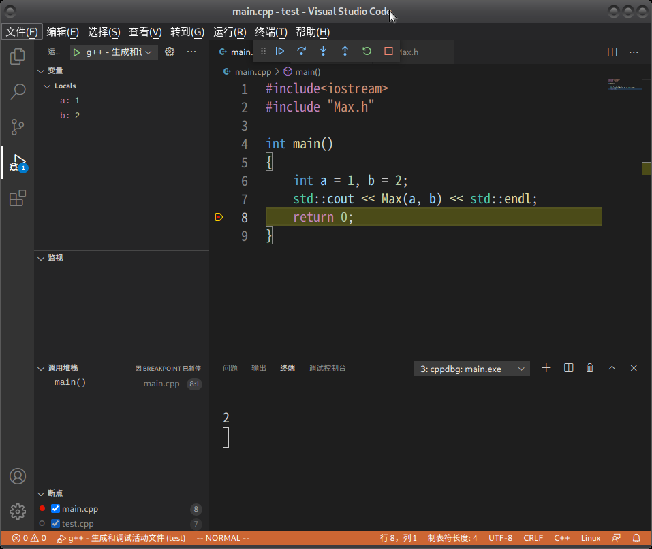Click the Split Terminal icon
Viewport: 652px width, 549px height.
point(568,367)
